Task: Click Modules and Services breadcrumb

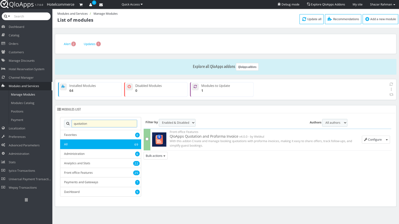Action: click(72, 13)
